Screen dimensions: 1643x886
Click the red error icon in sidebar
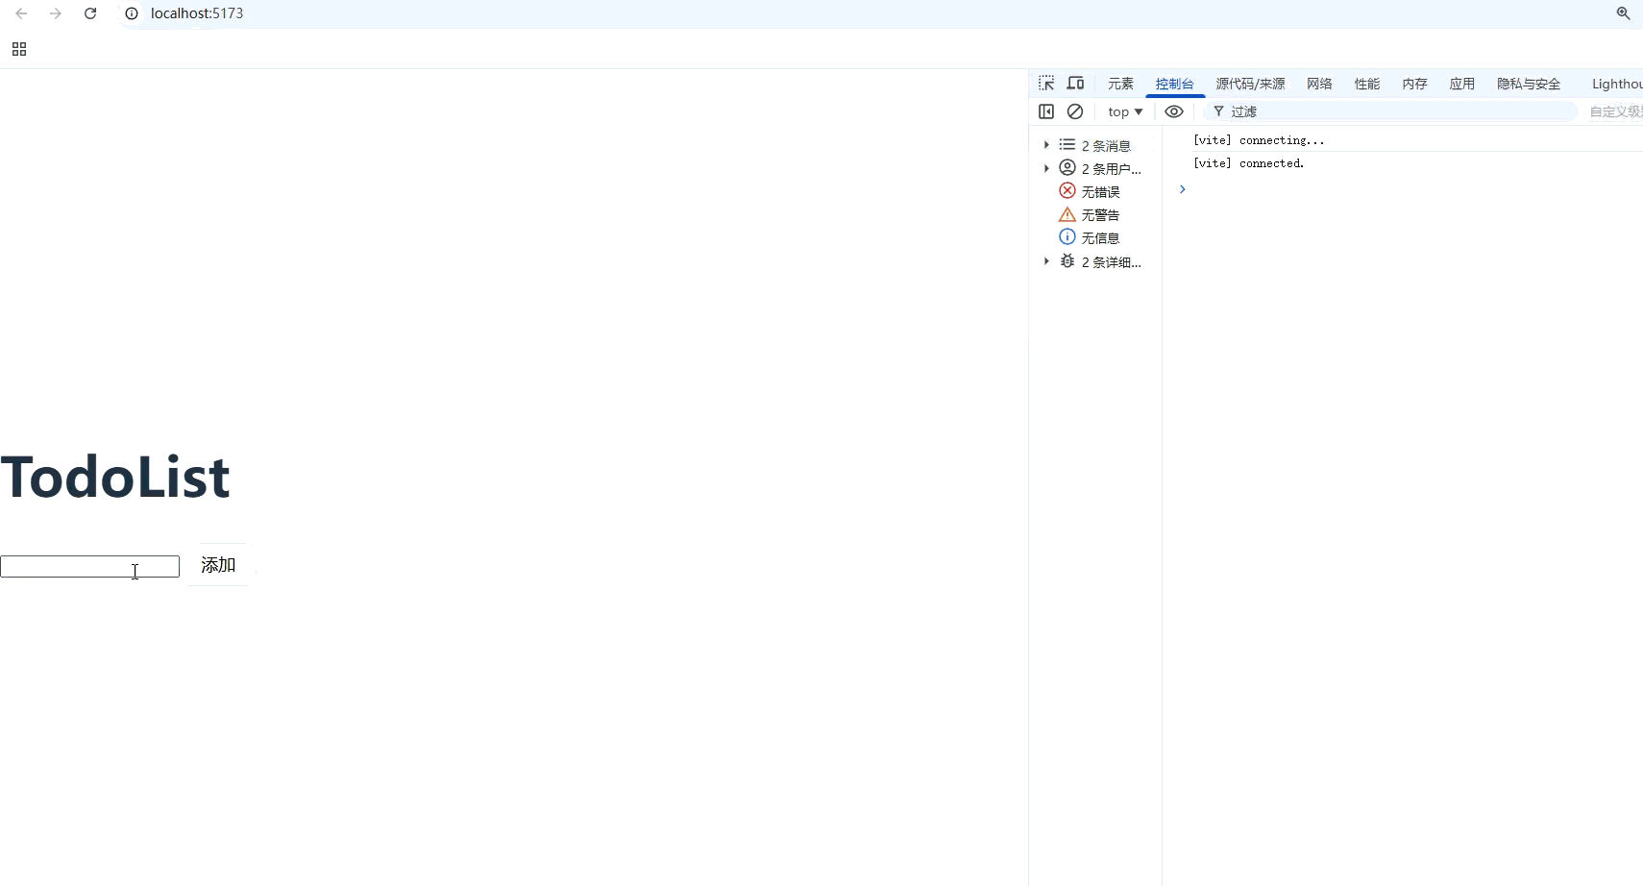[x=1067, y=190]
